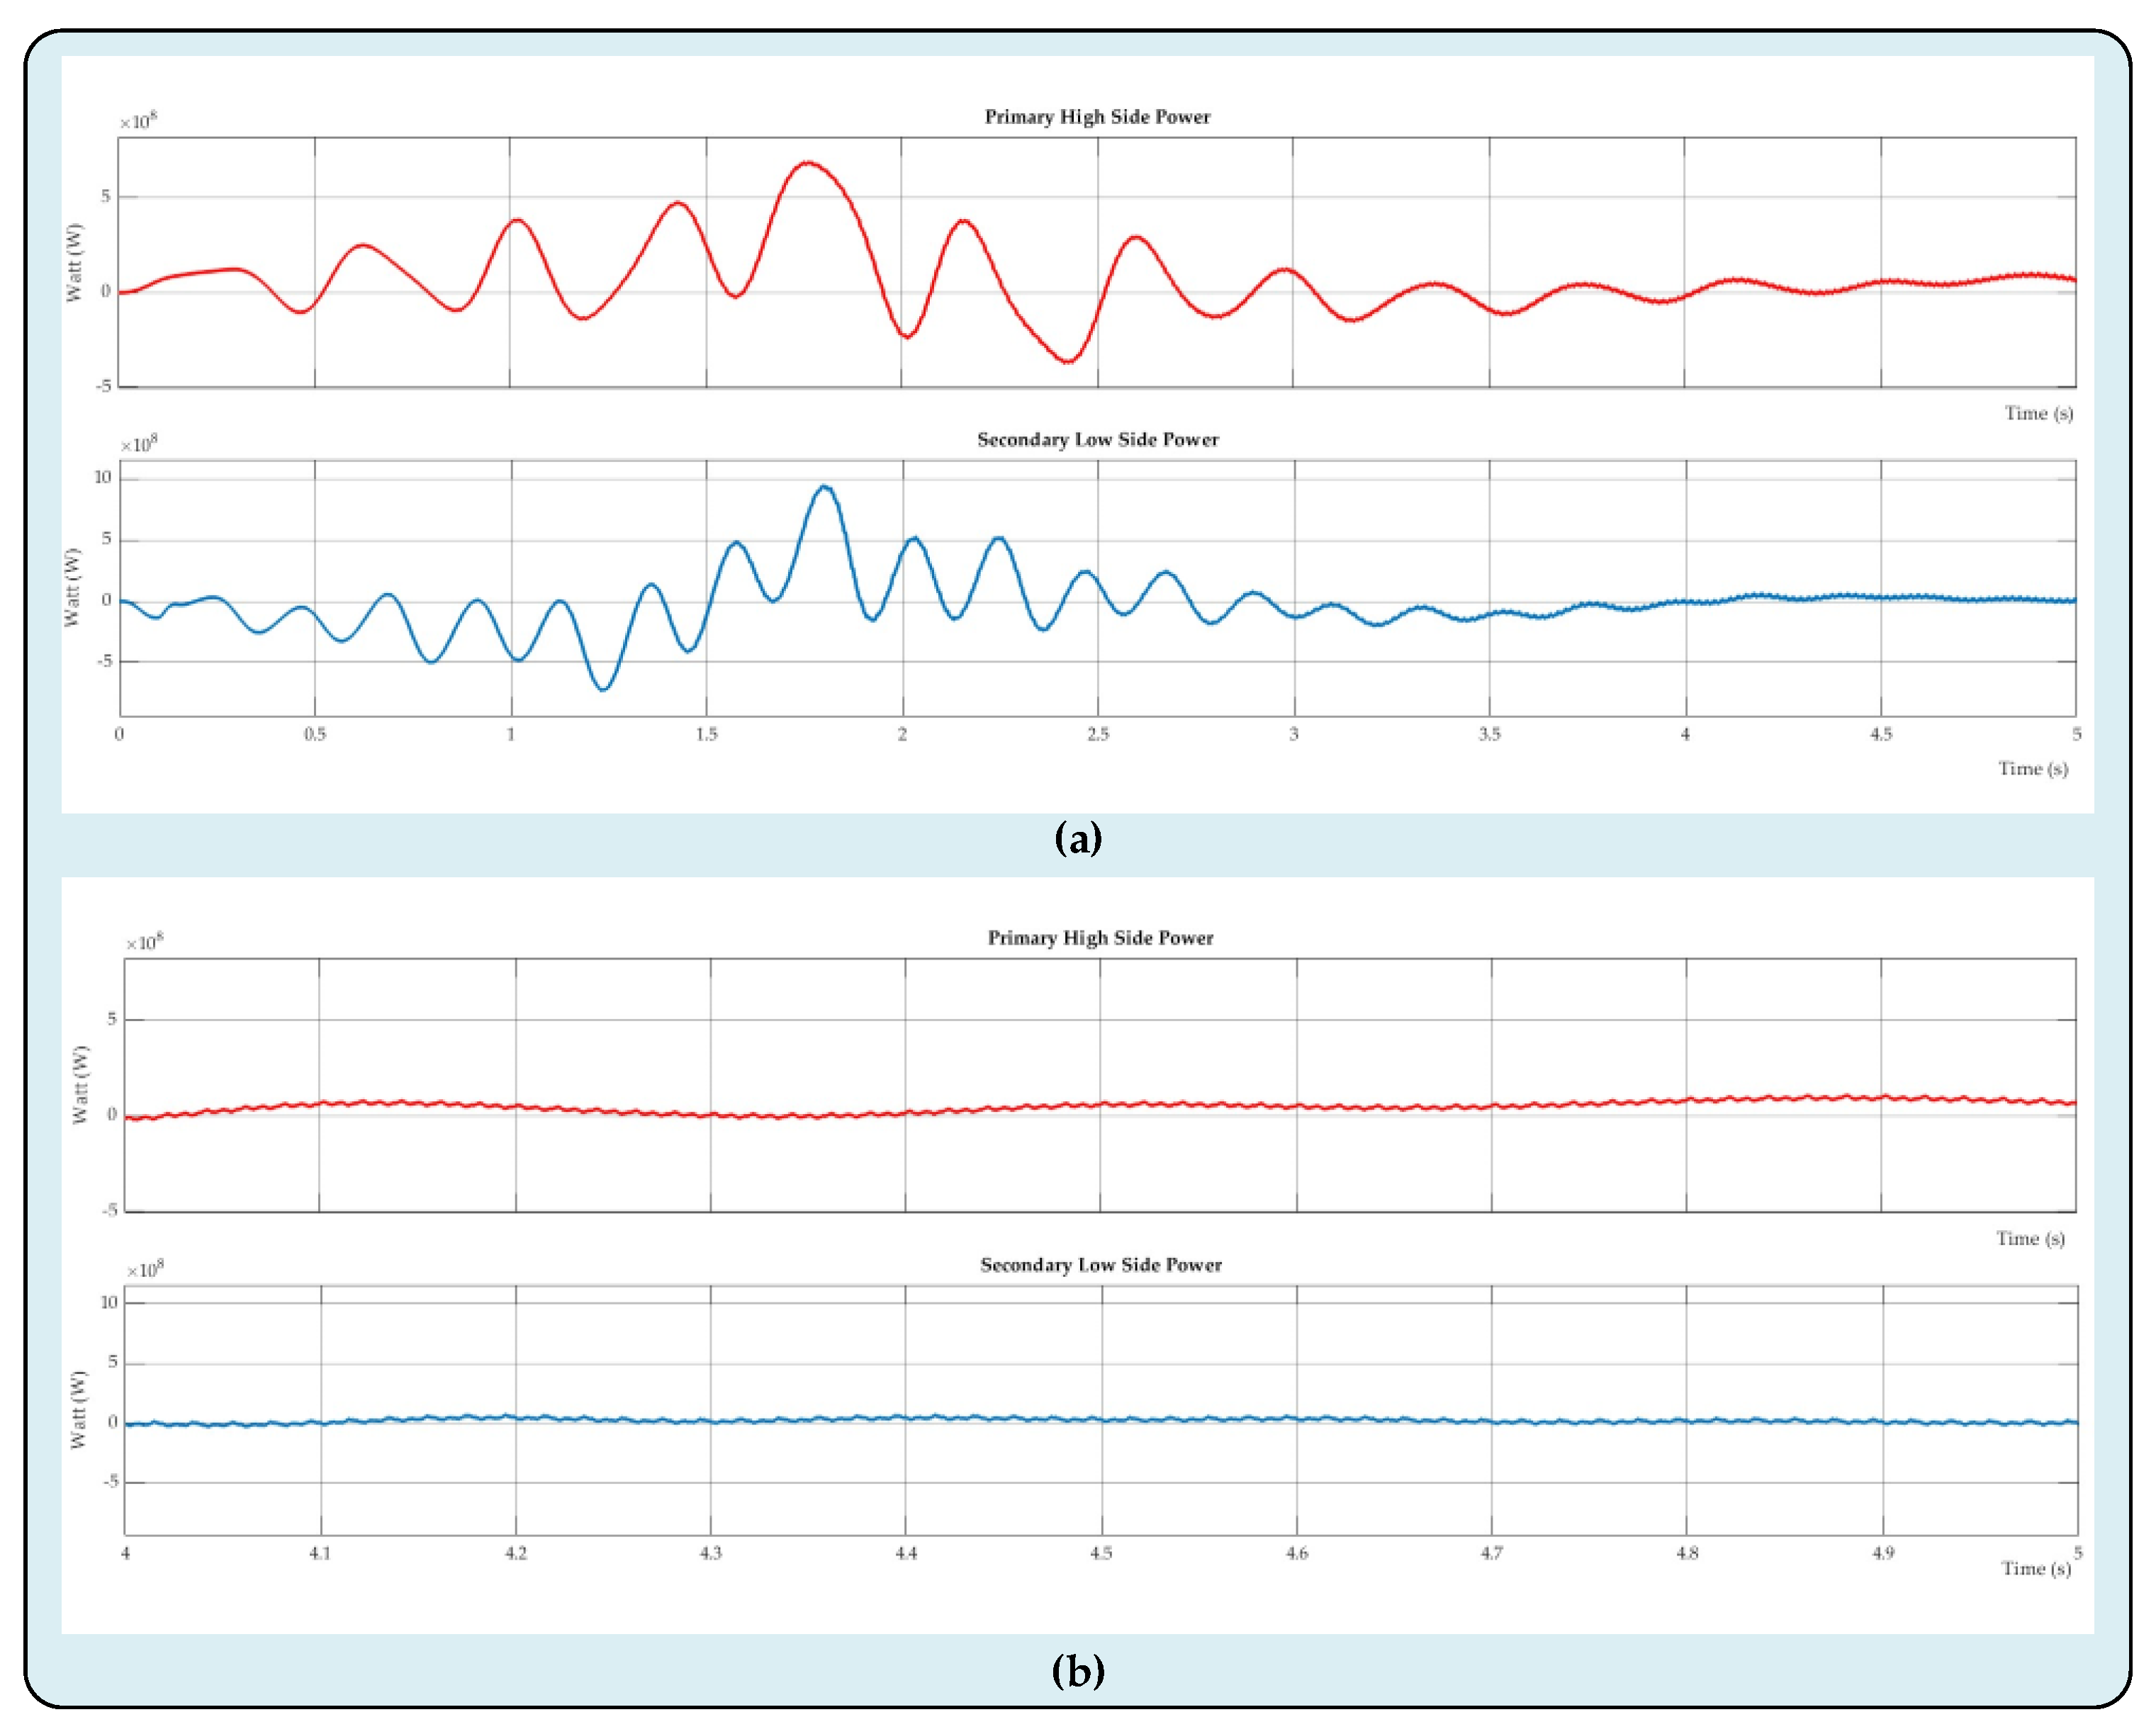Click x-axis tick label 4.2 in figure (b)
The image size is (2156, 1734).
pos(515,1554)
